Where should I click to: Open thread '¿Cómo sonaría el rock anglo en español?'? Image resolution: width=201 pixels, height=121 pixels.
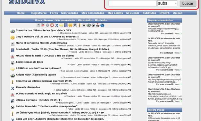click(41, 94)
